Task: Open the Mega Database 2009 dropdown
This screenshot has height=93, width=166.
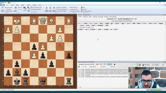Action: (x=43, y=7)
